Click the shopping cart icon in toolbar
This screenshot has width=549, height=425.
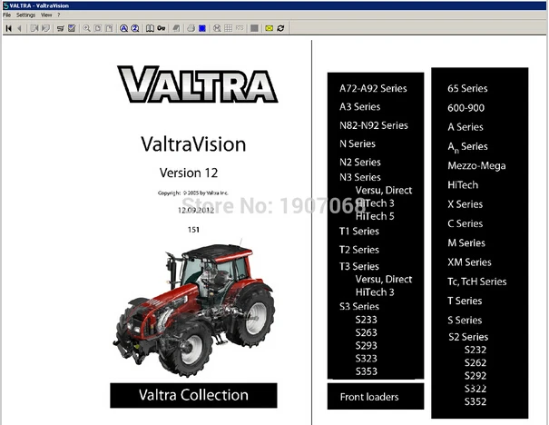61,28
